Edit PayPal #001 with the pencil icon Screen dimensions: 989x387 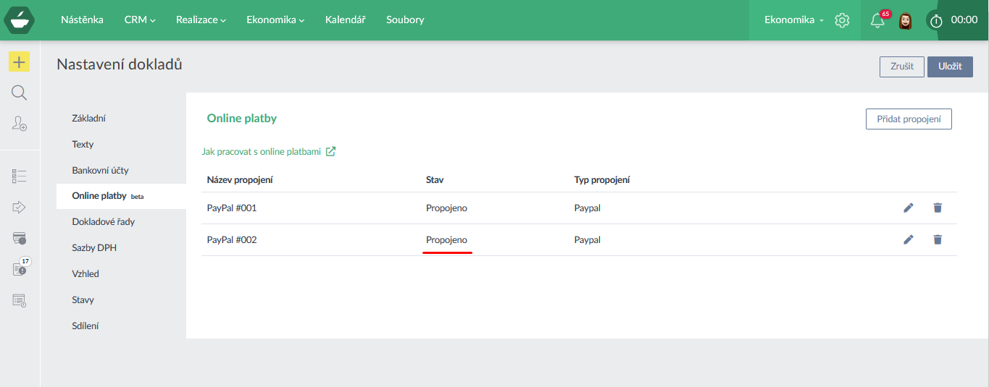[909, 208]
